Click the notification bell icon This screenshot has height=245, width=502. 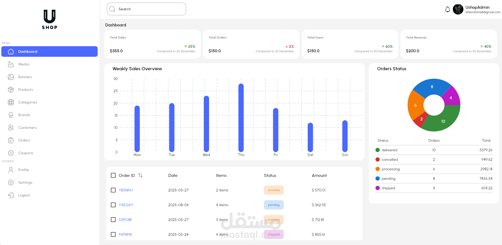click(x=448, y=9)
